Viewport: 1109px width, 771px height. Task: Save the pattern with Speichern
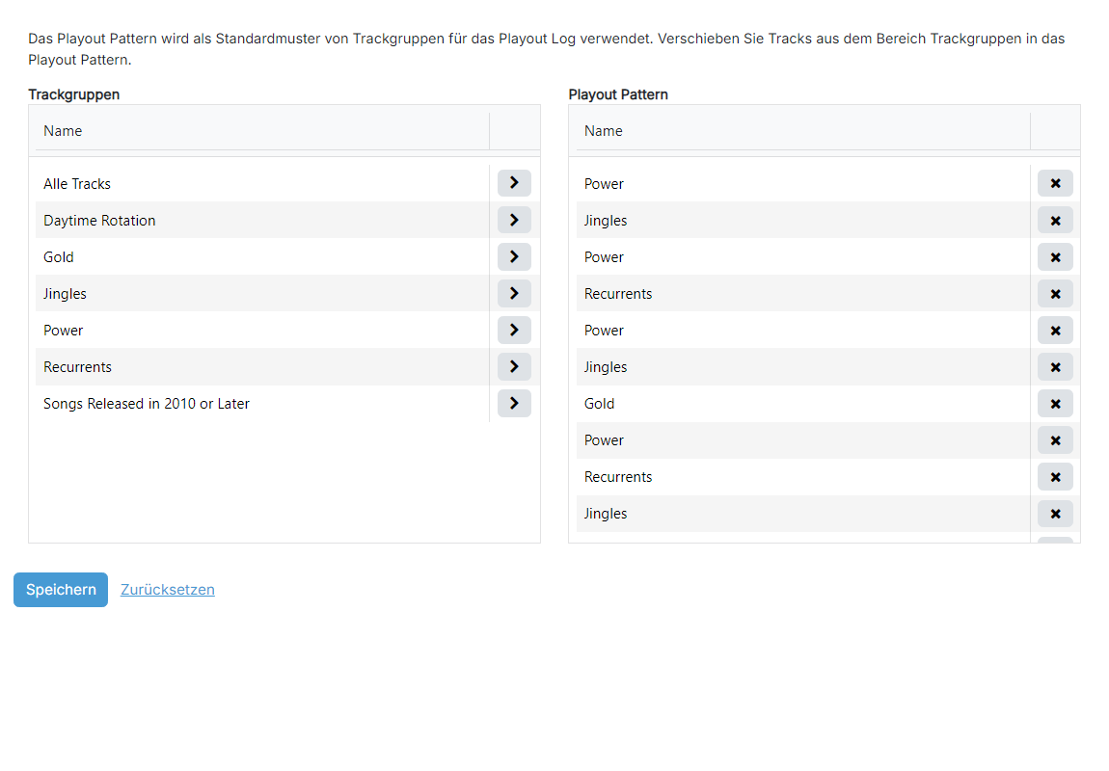point(61,590)
